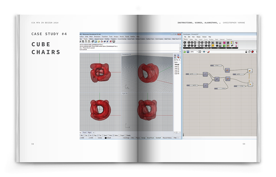Toggle the Vertex osnap checkbox

tap(113, 135)
